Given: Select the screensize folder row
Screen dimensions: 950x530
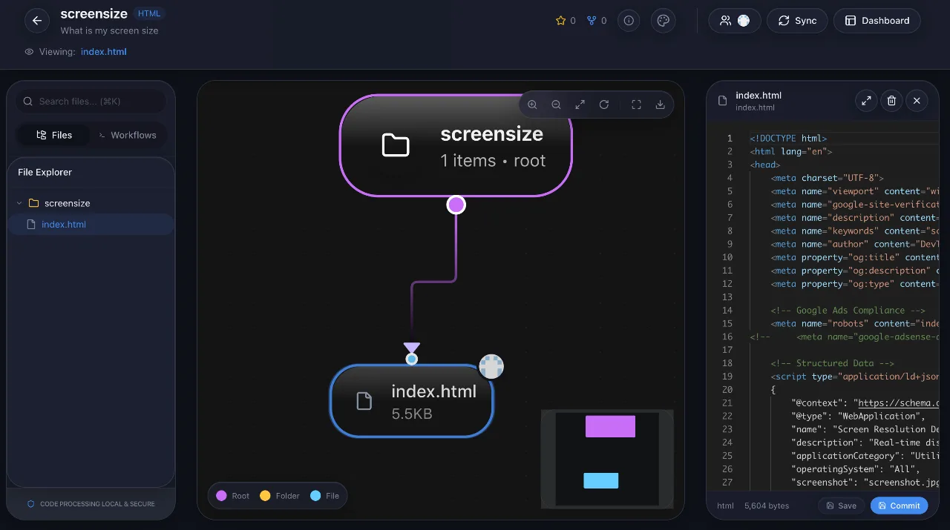Looking at the screenshot, I should tap(91, 203).
